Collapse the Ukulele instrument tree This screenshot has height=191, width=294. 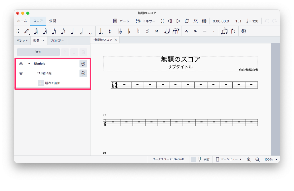pyautogui.click(x=29, y=64)
